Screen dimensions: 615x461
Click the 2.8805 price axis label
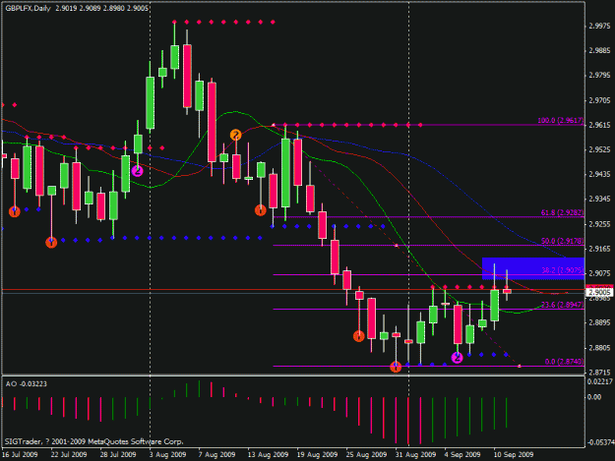(599, 348)
